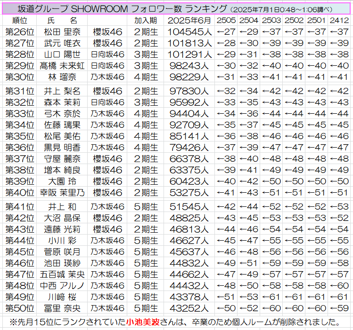Screen dimensions: 353x330
Task: Select the rank cell 第50位
Action: 20,308
